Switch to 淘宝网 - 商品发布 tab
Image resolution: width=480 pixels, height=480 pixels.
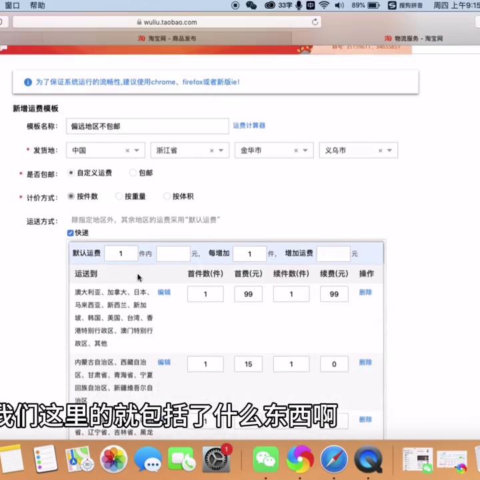click(x=167, y=38)
